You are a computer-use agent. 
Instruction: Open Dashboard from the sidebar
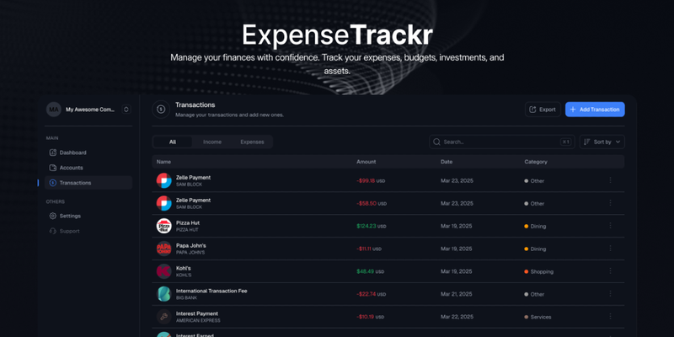click(72, 152)
